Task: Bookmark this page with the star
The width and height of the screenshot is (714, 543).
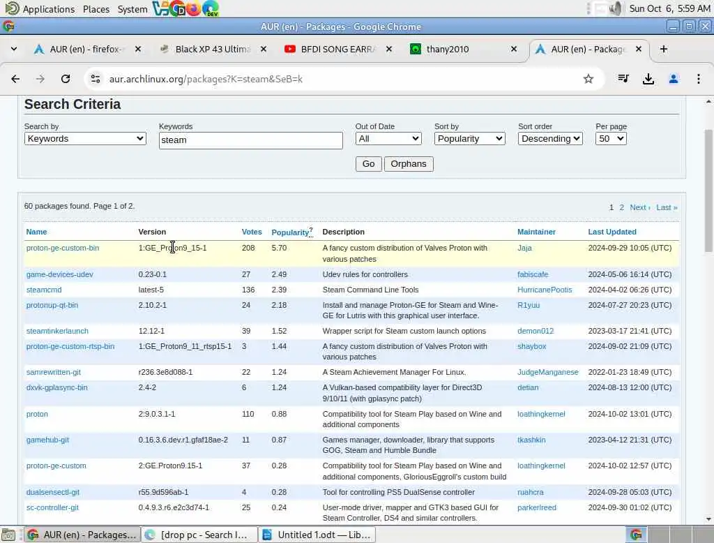Action: (588, 79)
